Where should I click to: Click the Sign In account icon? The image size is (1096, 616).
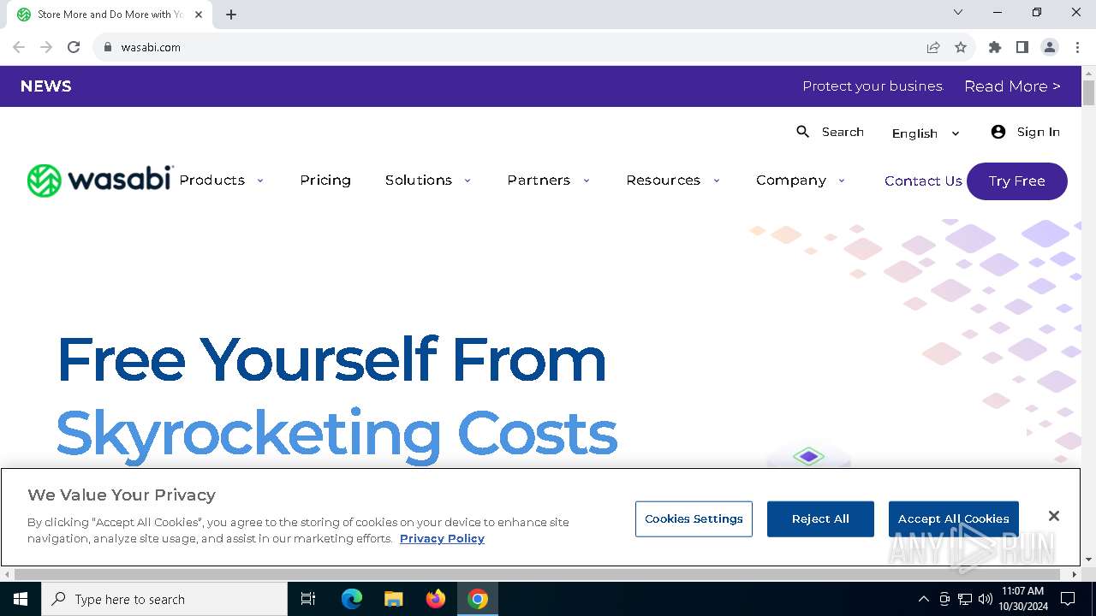(998, 132)
